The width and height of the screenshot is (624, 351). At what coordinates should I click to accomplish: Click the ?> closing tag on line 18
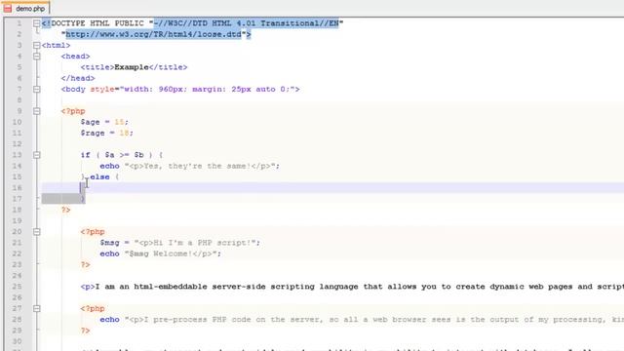pos(65,210)
